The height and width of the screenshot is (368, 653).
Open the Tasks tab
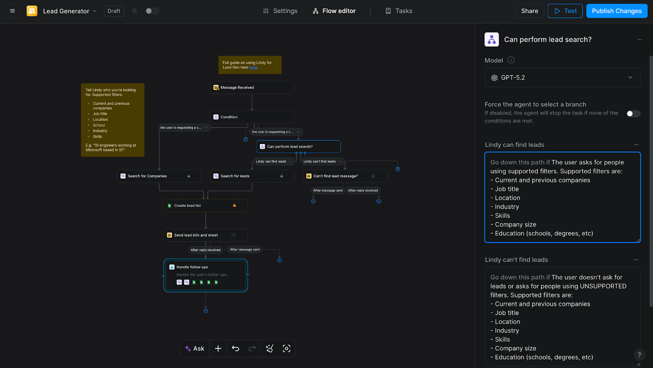pos(399,11)
